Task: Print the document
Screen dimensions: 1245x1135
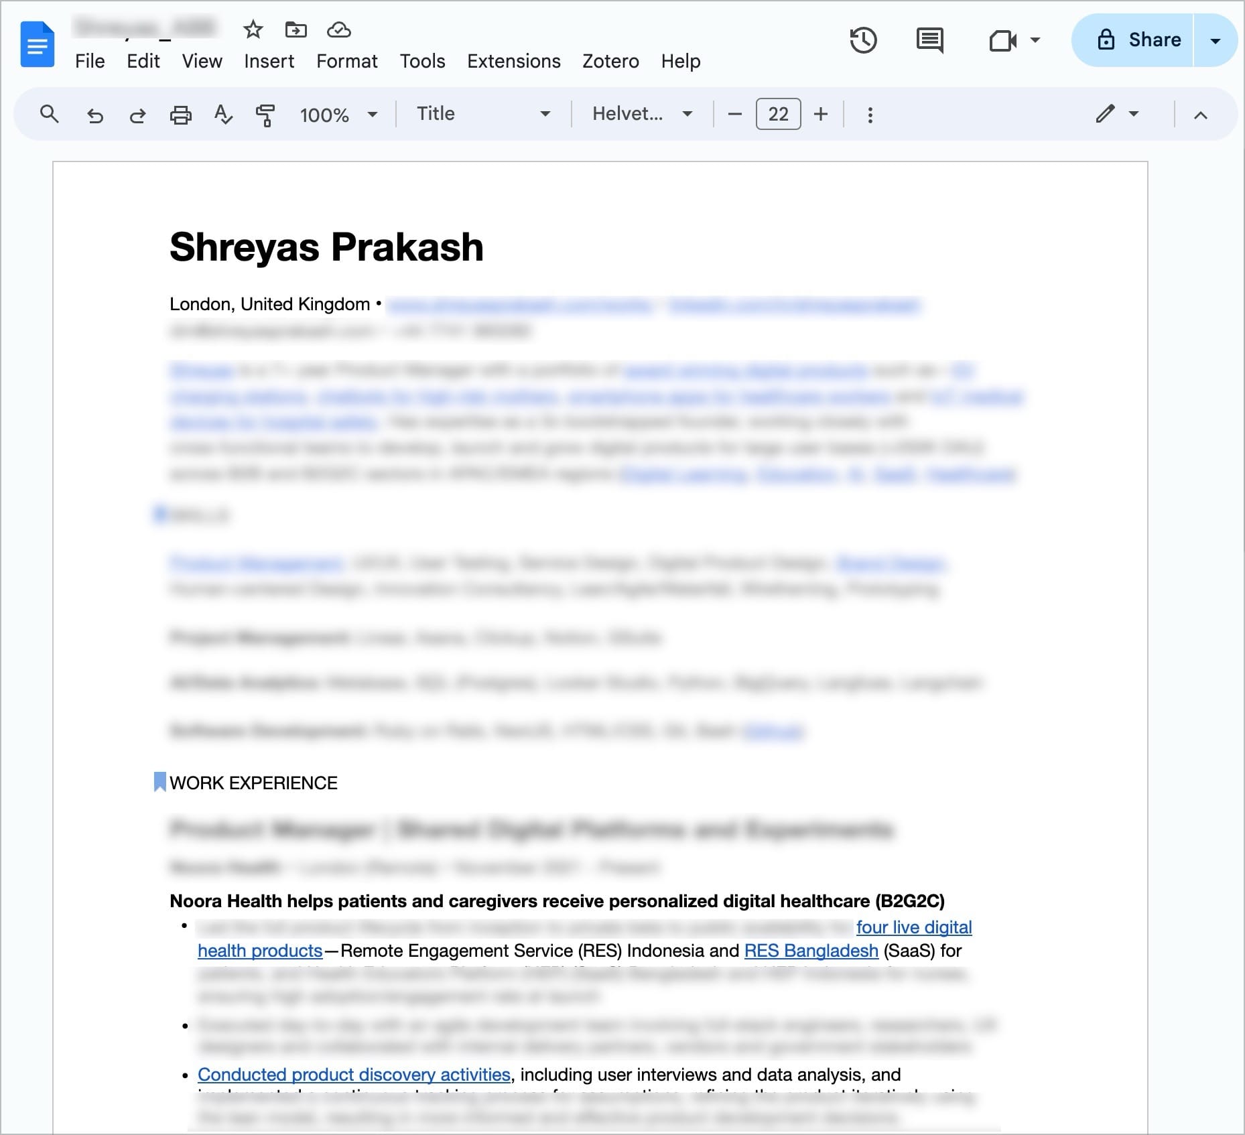Action: point(180,115)
